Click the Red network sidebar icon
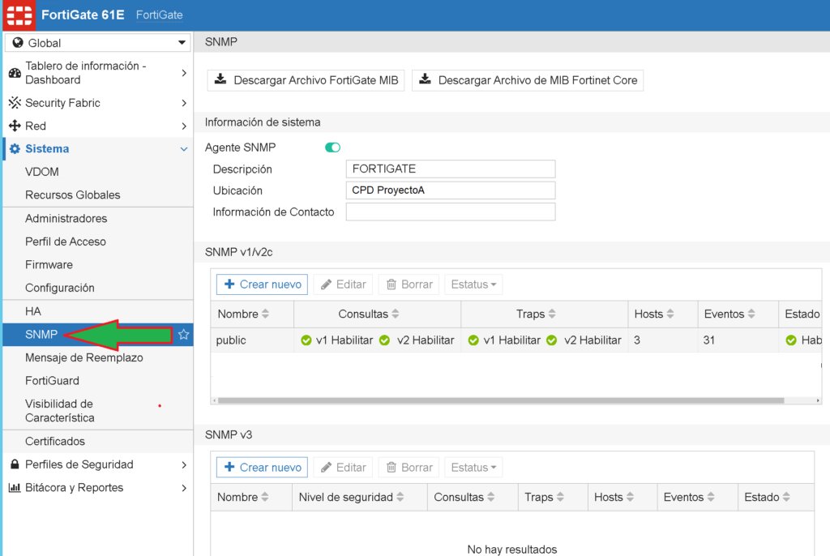This screenshot has height=556, width=830. (x=14, y=126)
